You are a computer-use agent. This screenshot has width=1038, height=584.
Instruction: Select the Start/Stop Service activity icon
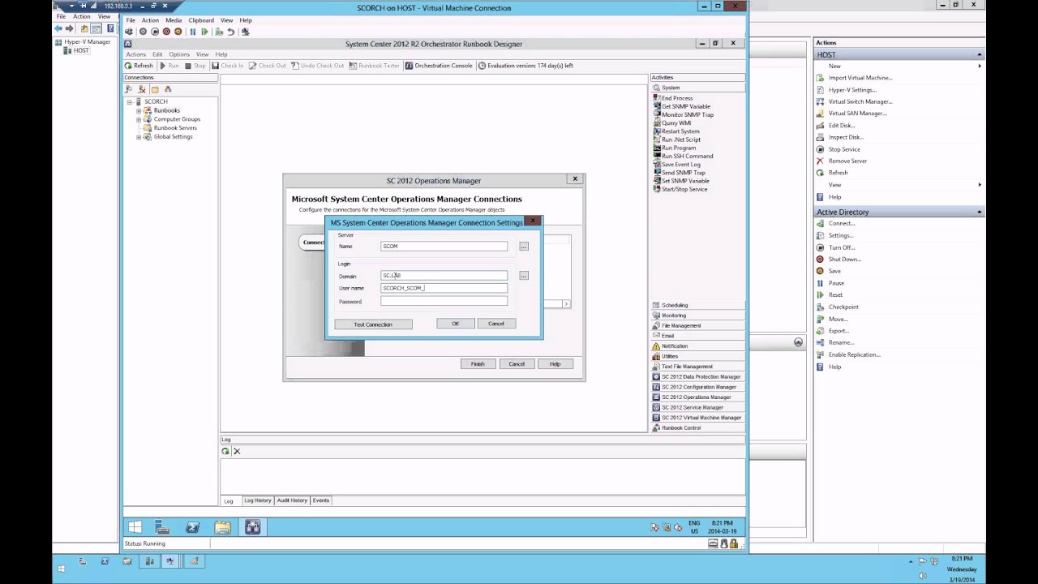coord(657,189)
